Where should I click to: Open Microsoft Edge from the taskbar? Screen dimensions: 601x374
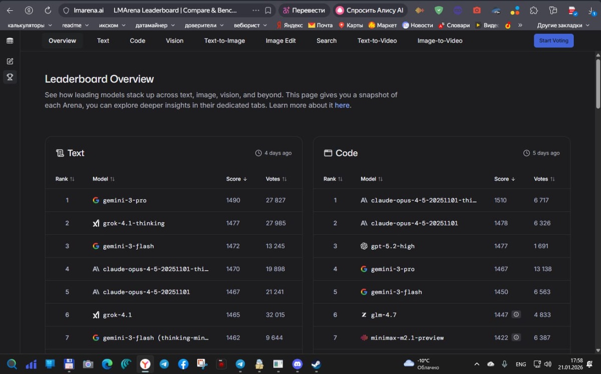(x=107, y=364)
